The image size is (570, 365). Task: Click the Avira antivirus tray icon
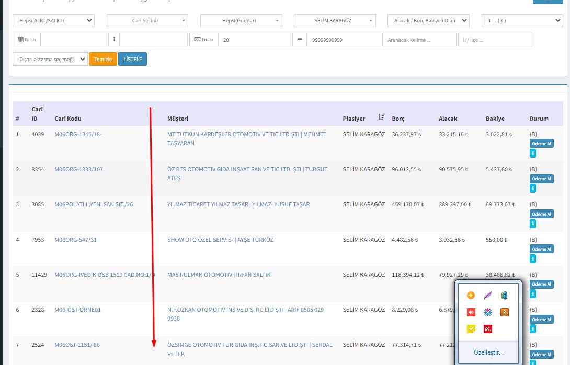(487, 329)
